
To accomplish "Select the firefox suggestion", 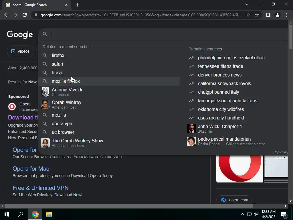I will (x=109, y=55).
